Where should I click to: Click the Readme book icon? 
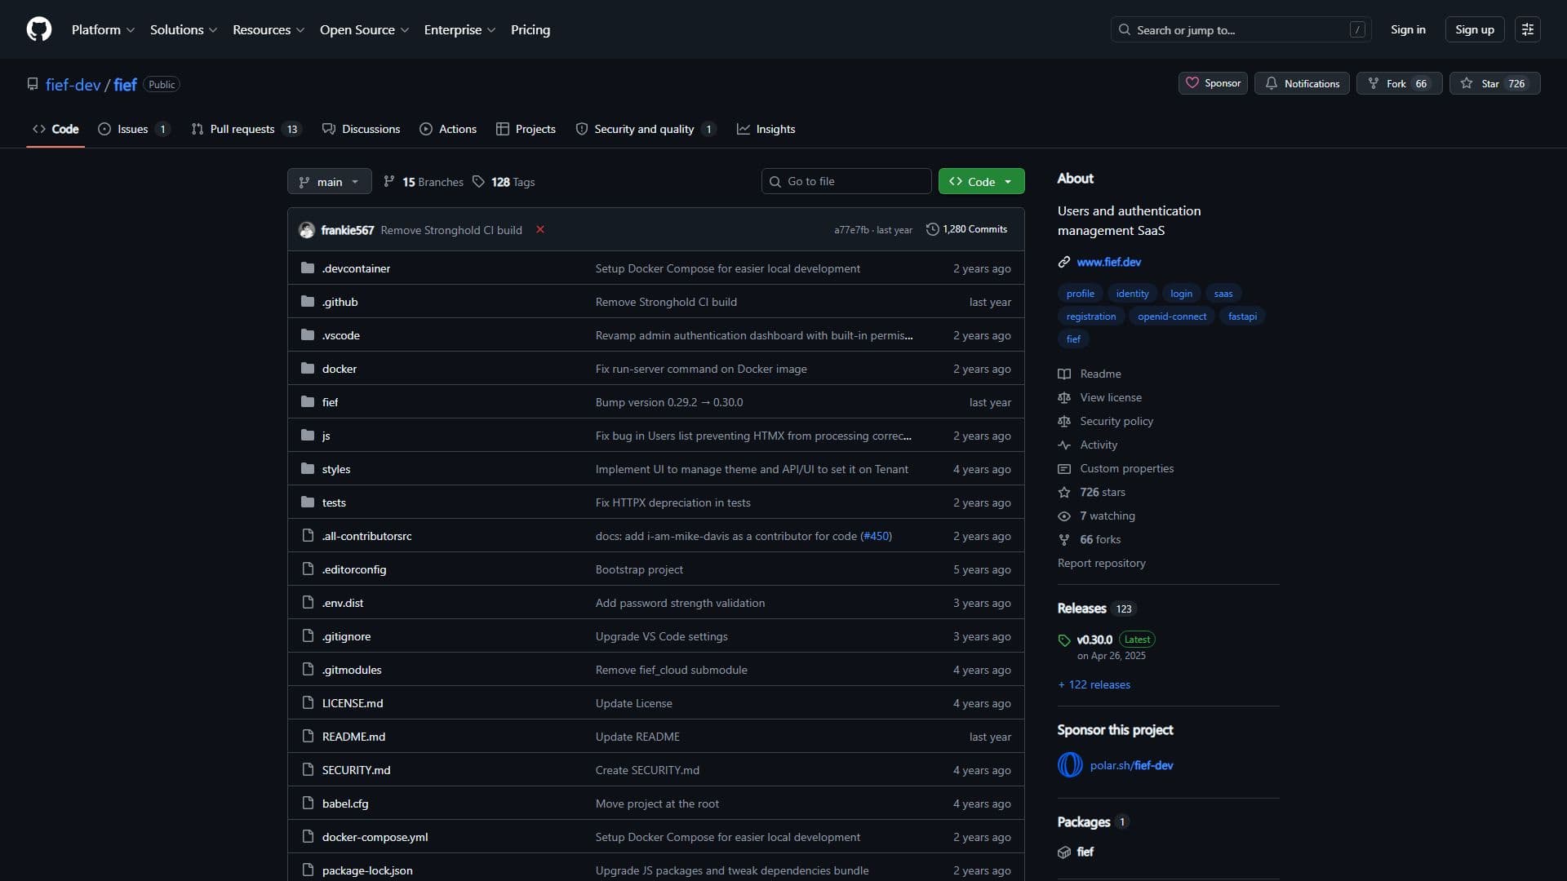coord(1064,374)
